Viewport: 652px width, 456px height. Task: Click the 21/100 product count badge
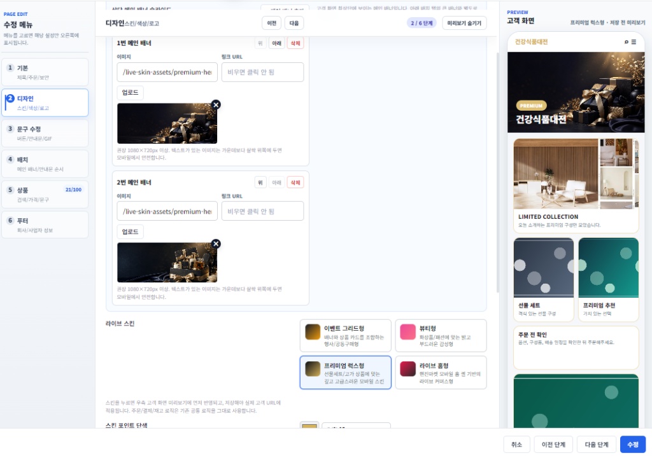(74, 190)
